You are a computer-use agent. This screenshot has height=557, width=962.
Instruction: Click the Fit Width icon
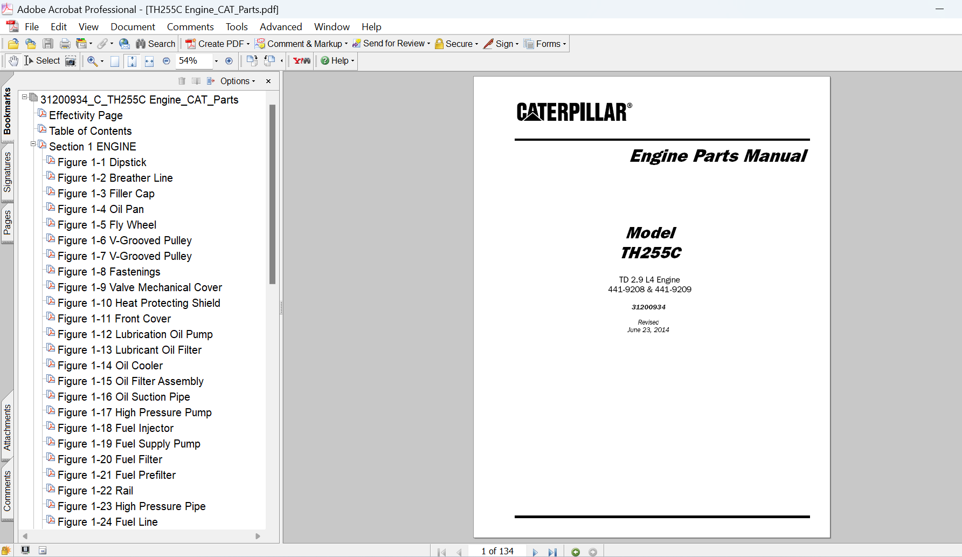coord(149,61)
